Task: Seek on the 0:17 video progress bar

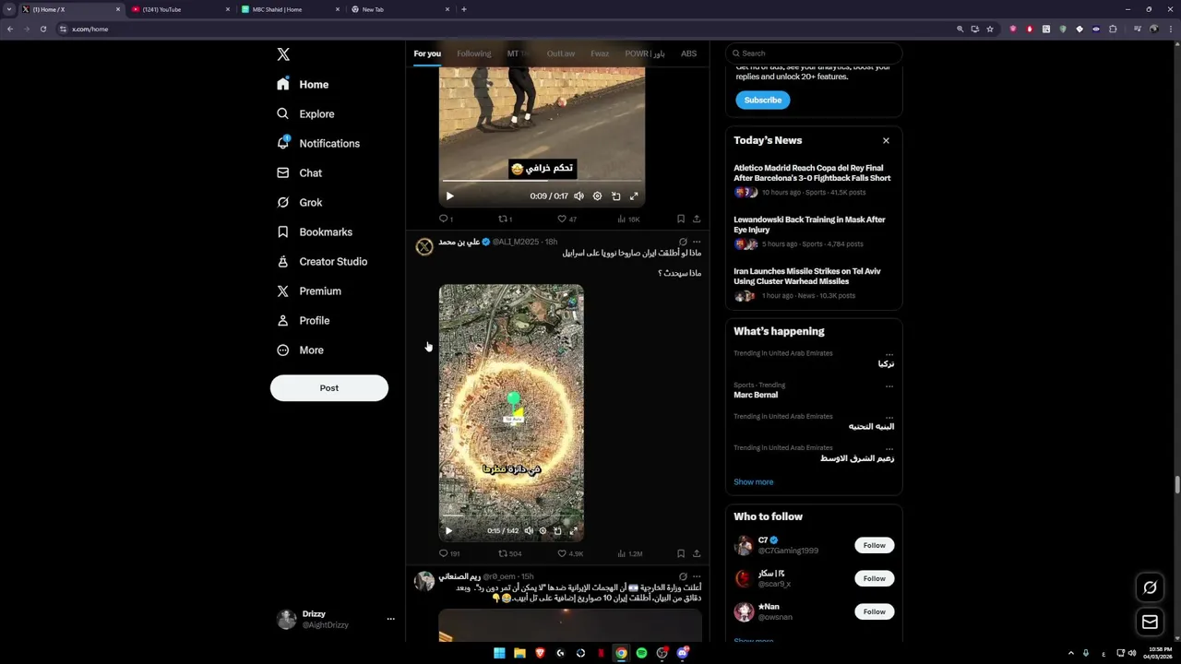Action: coord(542,182)
